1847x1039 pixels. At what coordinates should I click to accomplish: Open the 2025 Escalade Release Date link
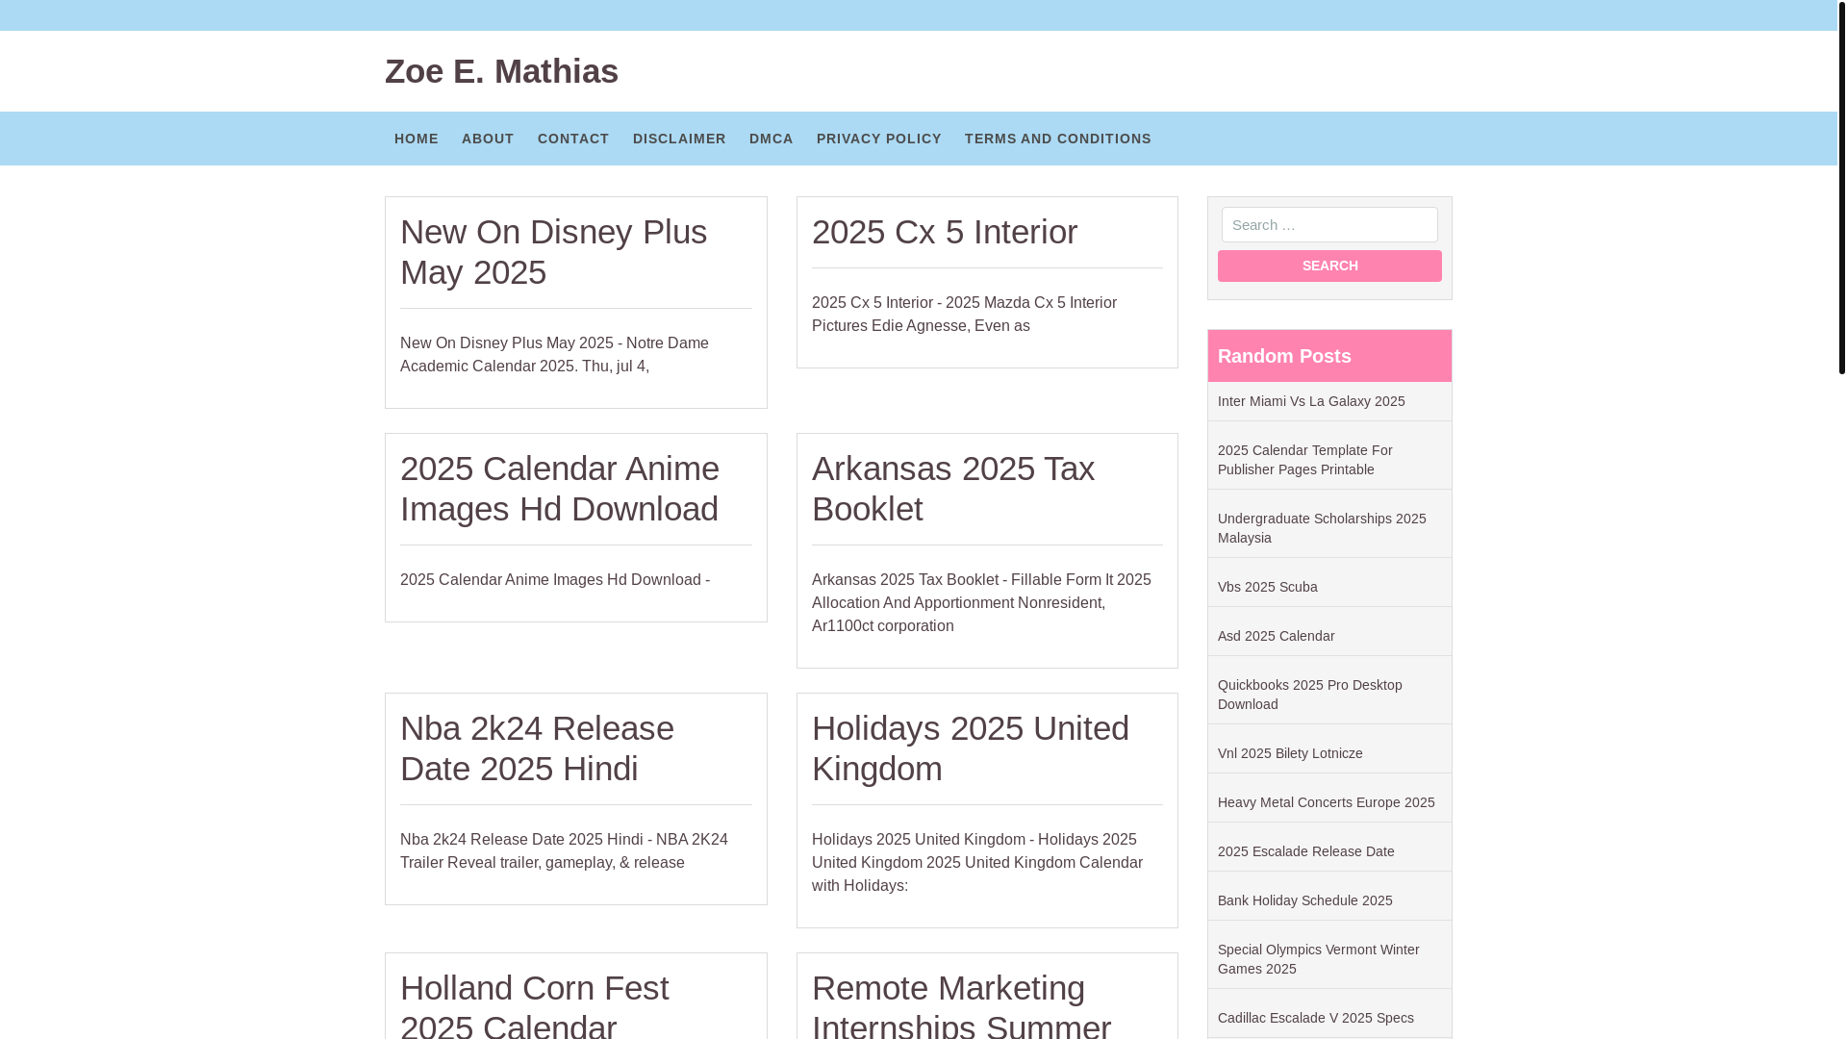click(1306, 851)
